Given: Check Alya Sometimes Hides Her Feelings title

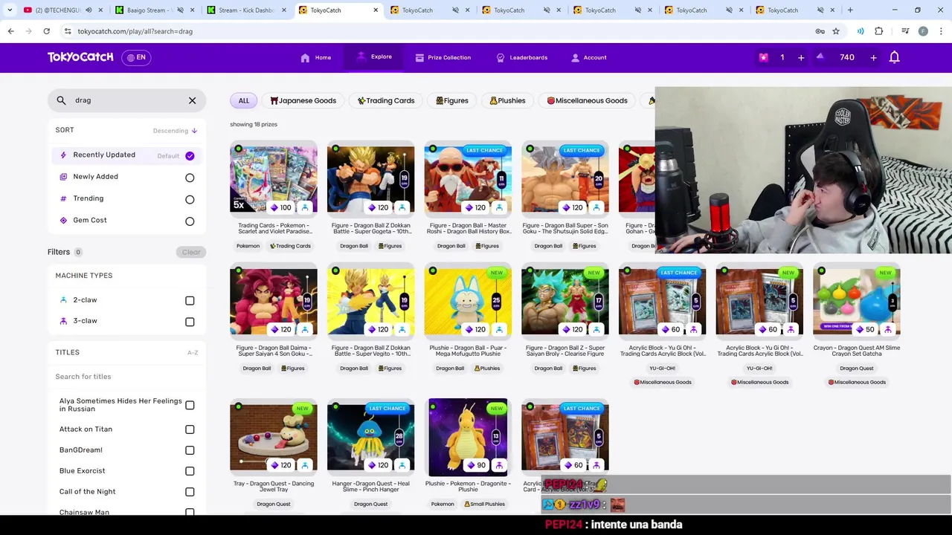Looking at the screenshot, I should [x=190, y=405].
